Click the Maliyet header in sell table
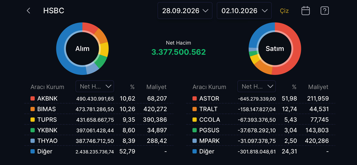The width and height of the screenshot is (357, 165). click(318, 87)
